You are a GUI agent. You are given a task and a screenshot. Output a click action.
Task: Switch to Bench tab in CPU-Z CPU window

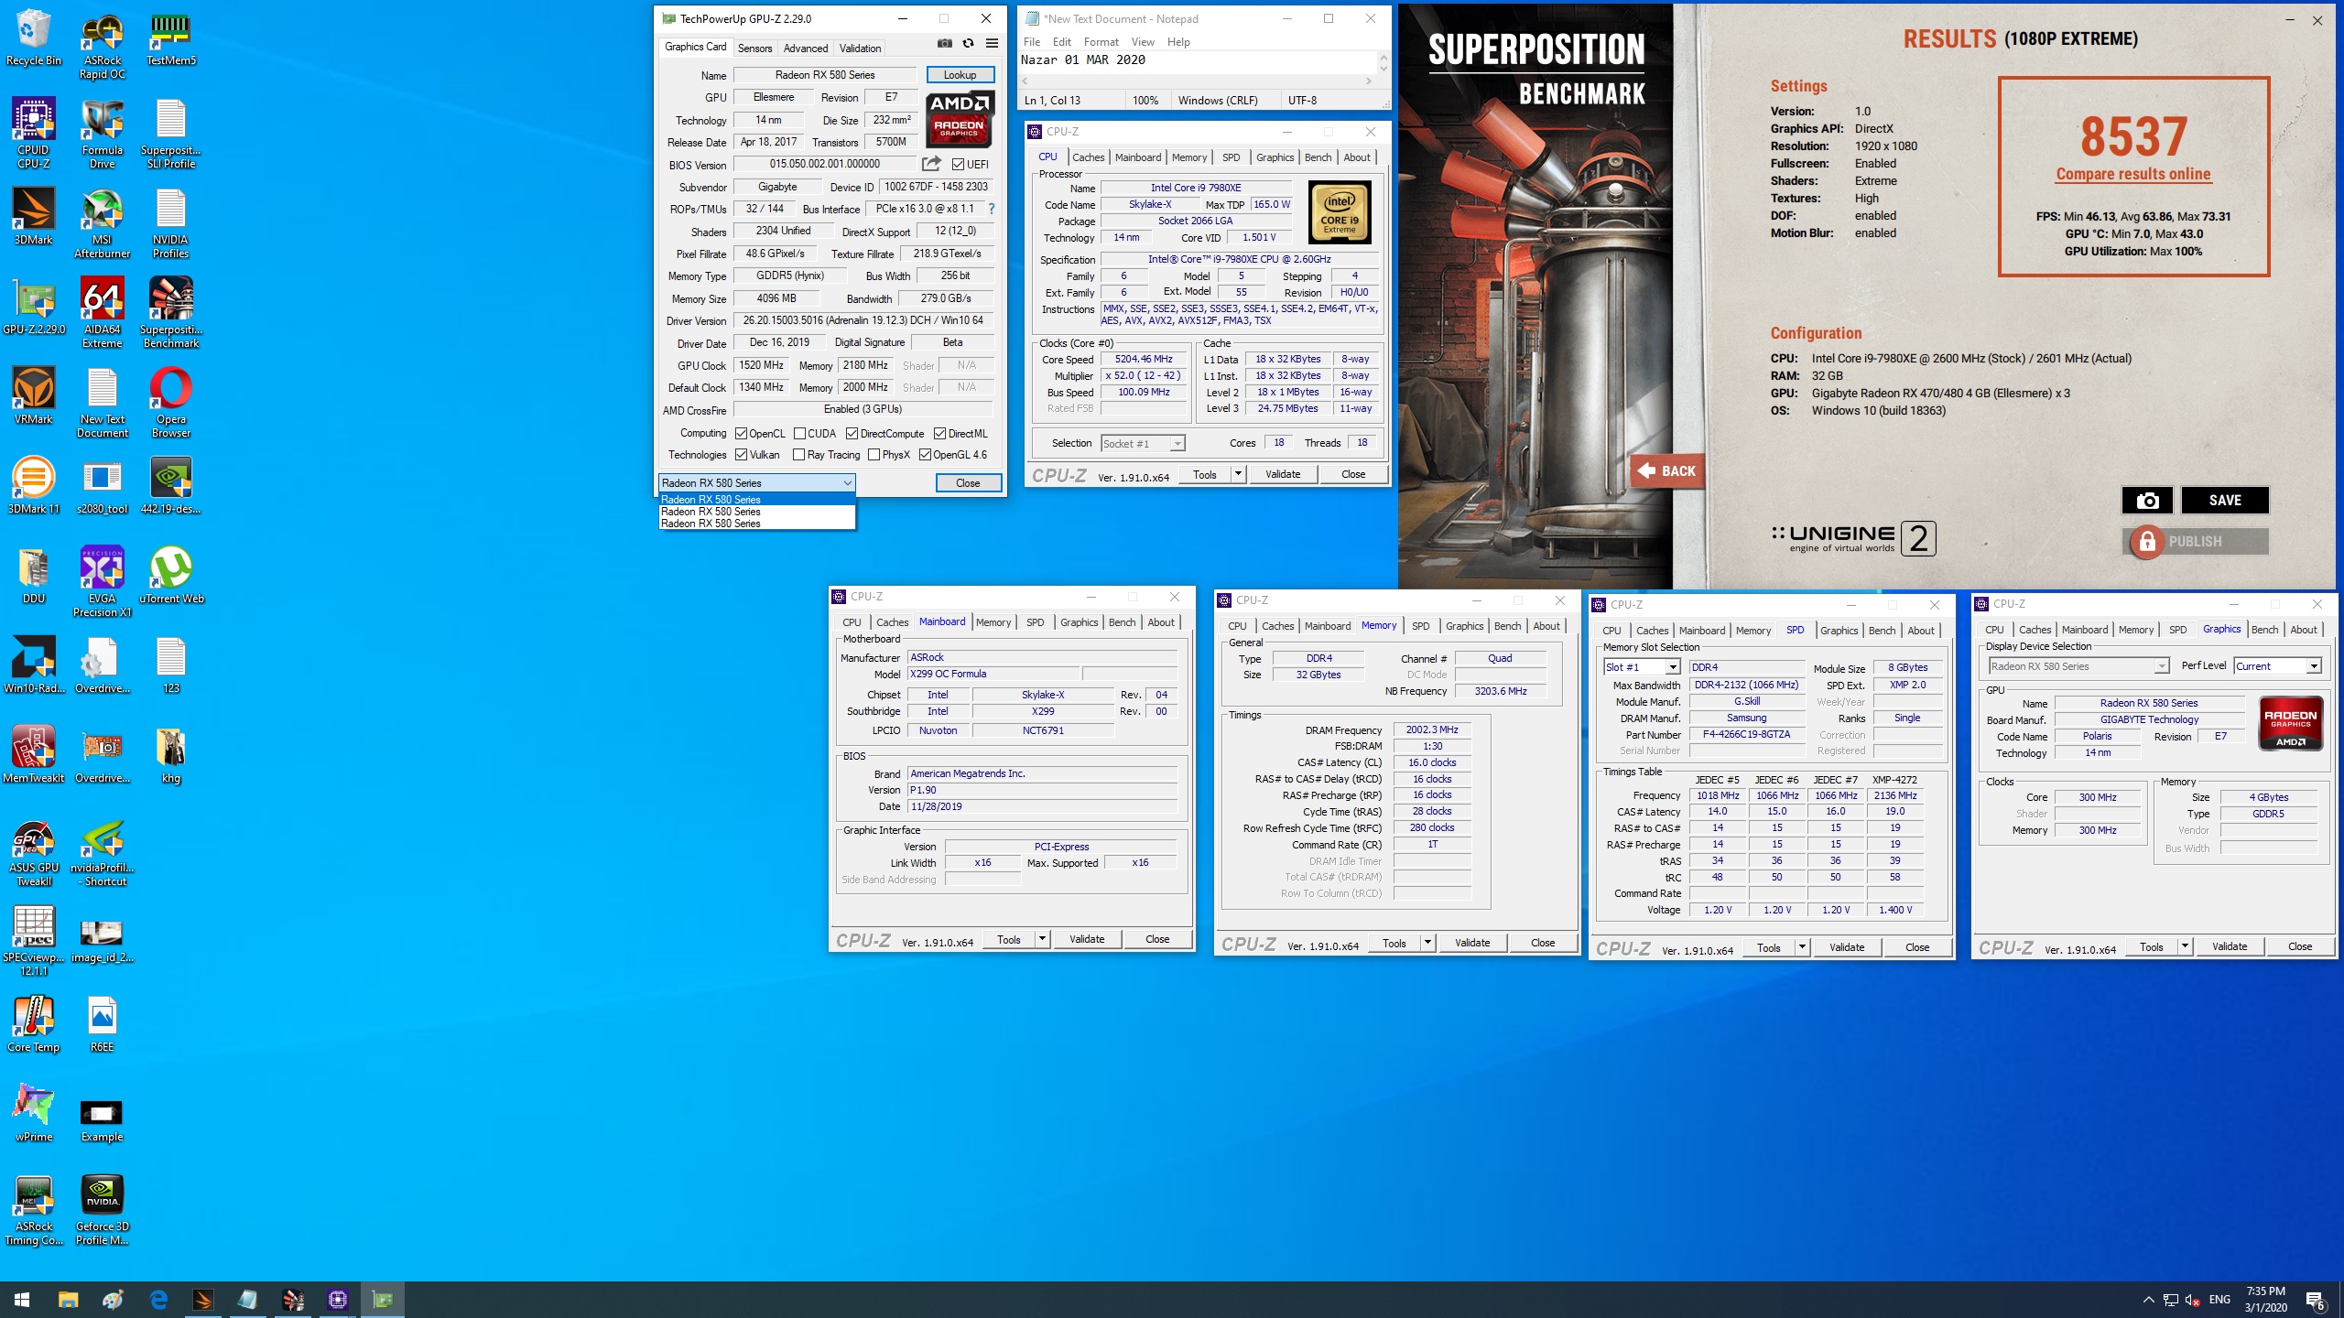1318,157
